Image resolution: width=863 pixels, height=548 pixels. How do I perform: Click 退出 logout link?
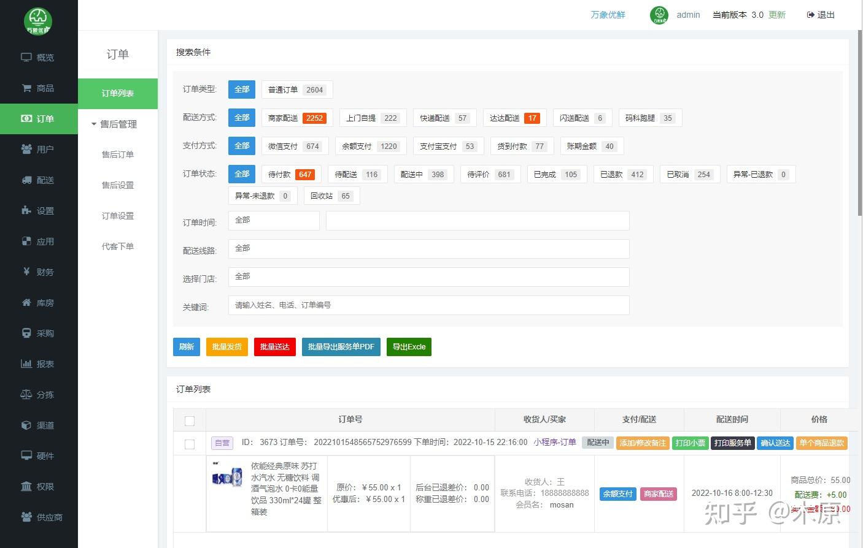821,15
